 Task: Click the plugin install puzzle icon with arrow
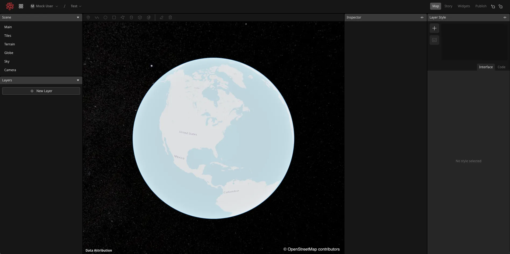493,6
